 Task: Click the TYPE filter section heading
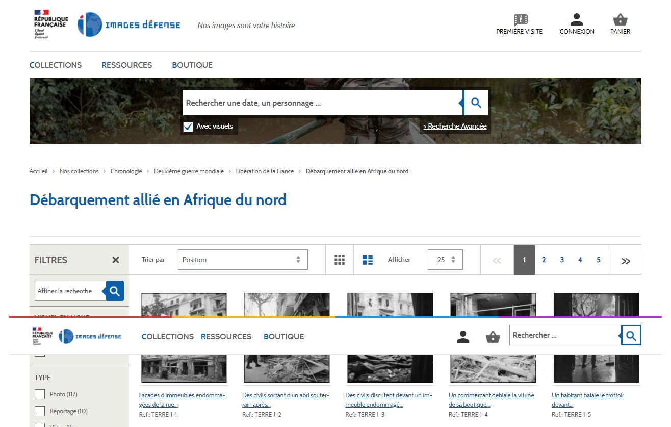click(43, 378)
